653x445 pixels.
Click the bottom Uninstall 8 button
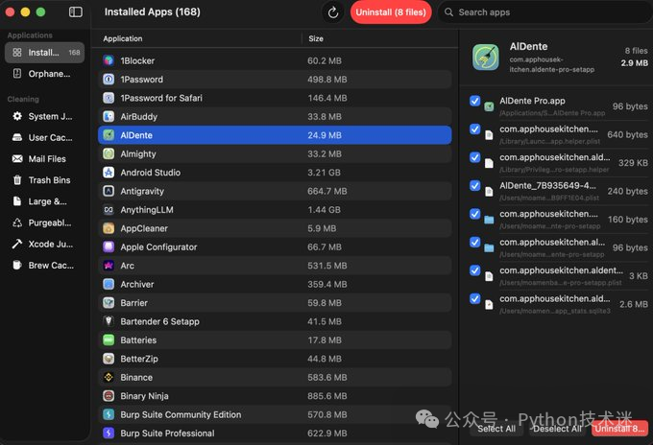[x=619, y=429]
